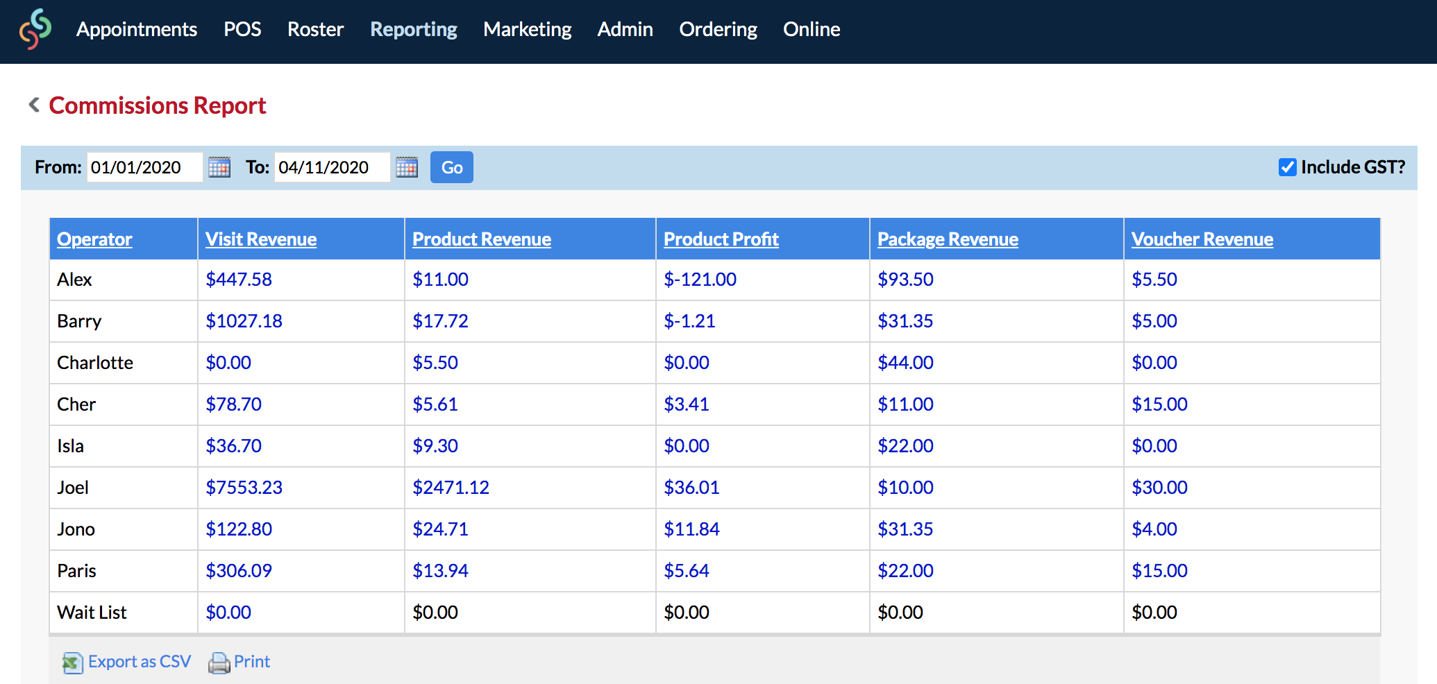Click the Print link

[252, 662]
